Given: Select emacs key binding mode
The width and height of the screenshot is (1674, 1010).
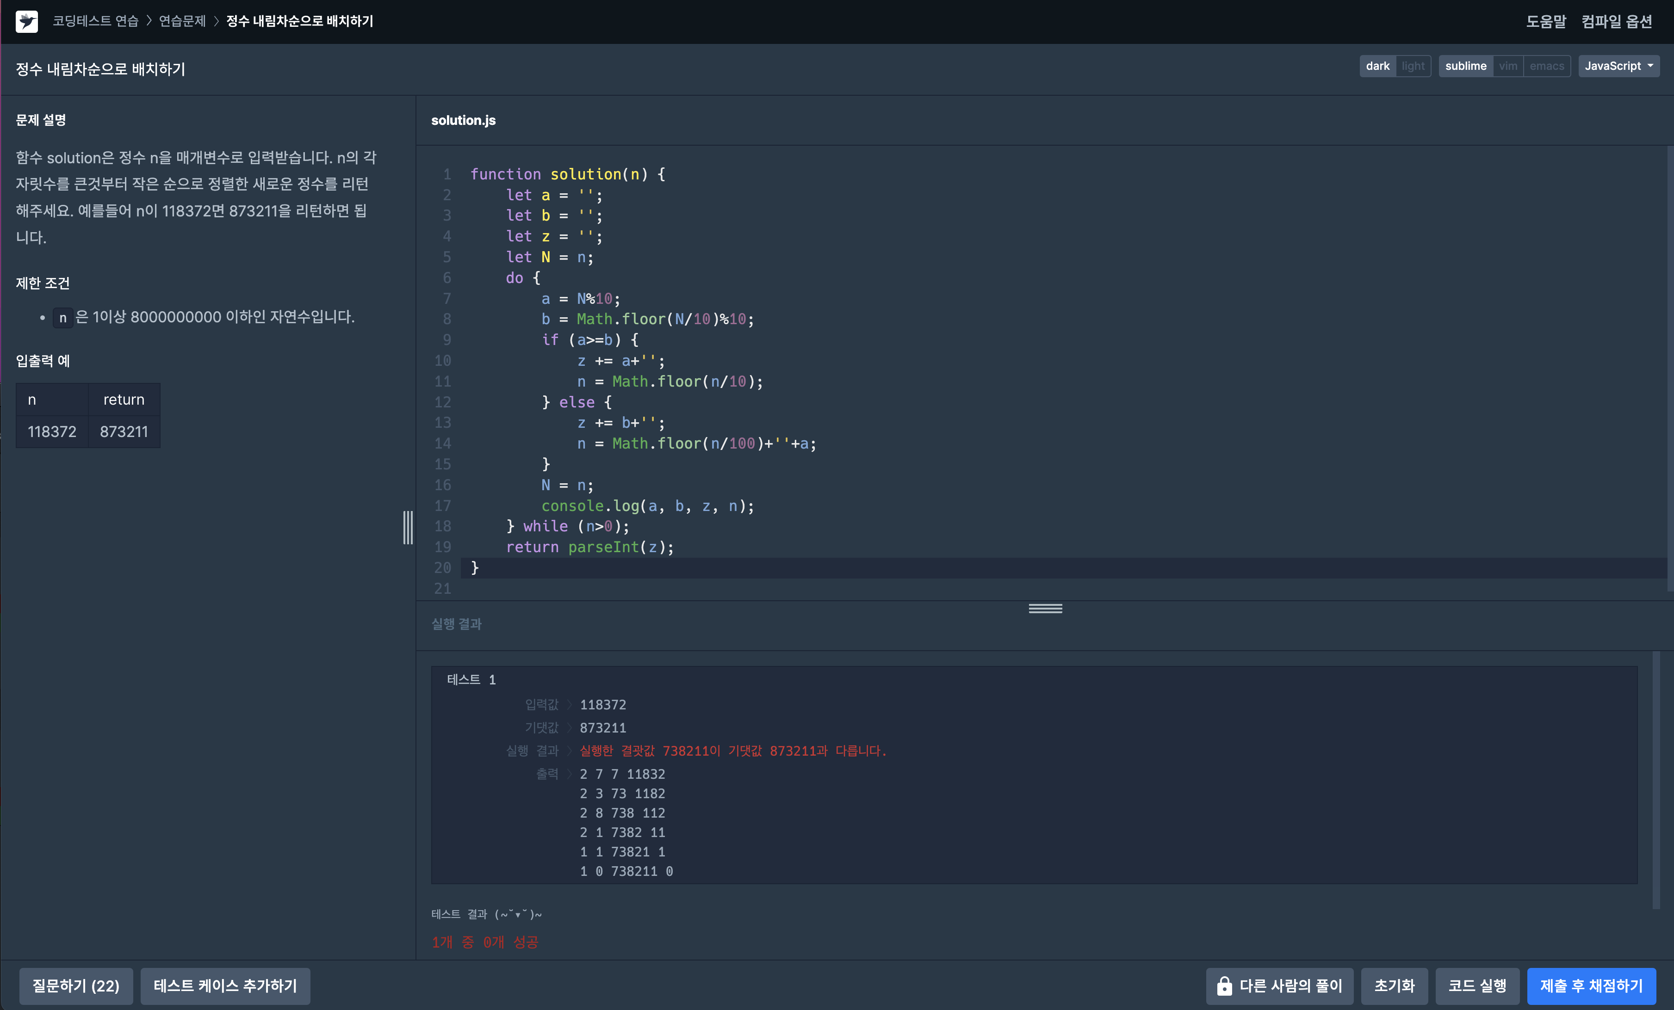Looking at the screenshot, I should tap(1546, 66).
